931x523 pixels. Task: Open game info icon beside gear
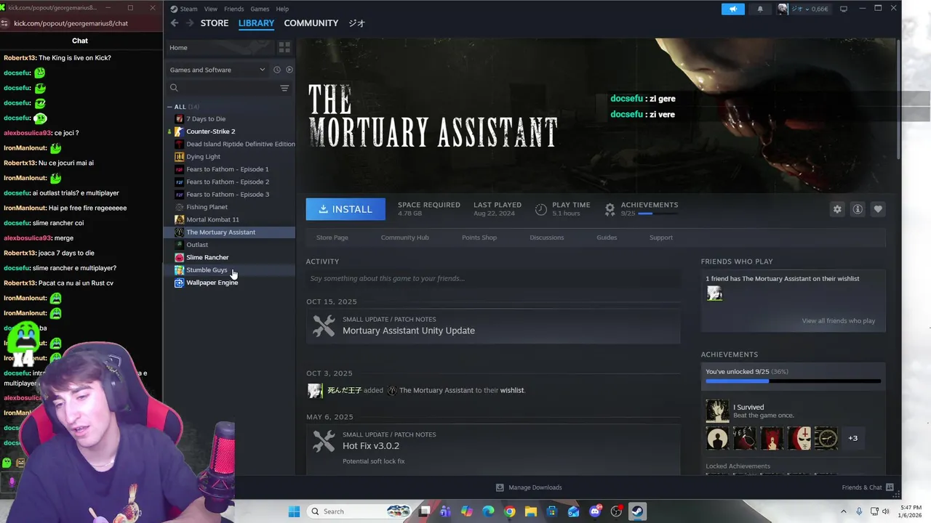858,209
